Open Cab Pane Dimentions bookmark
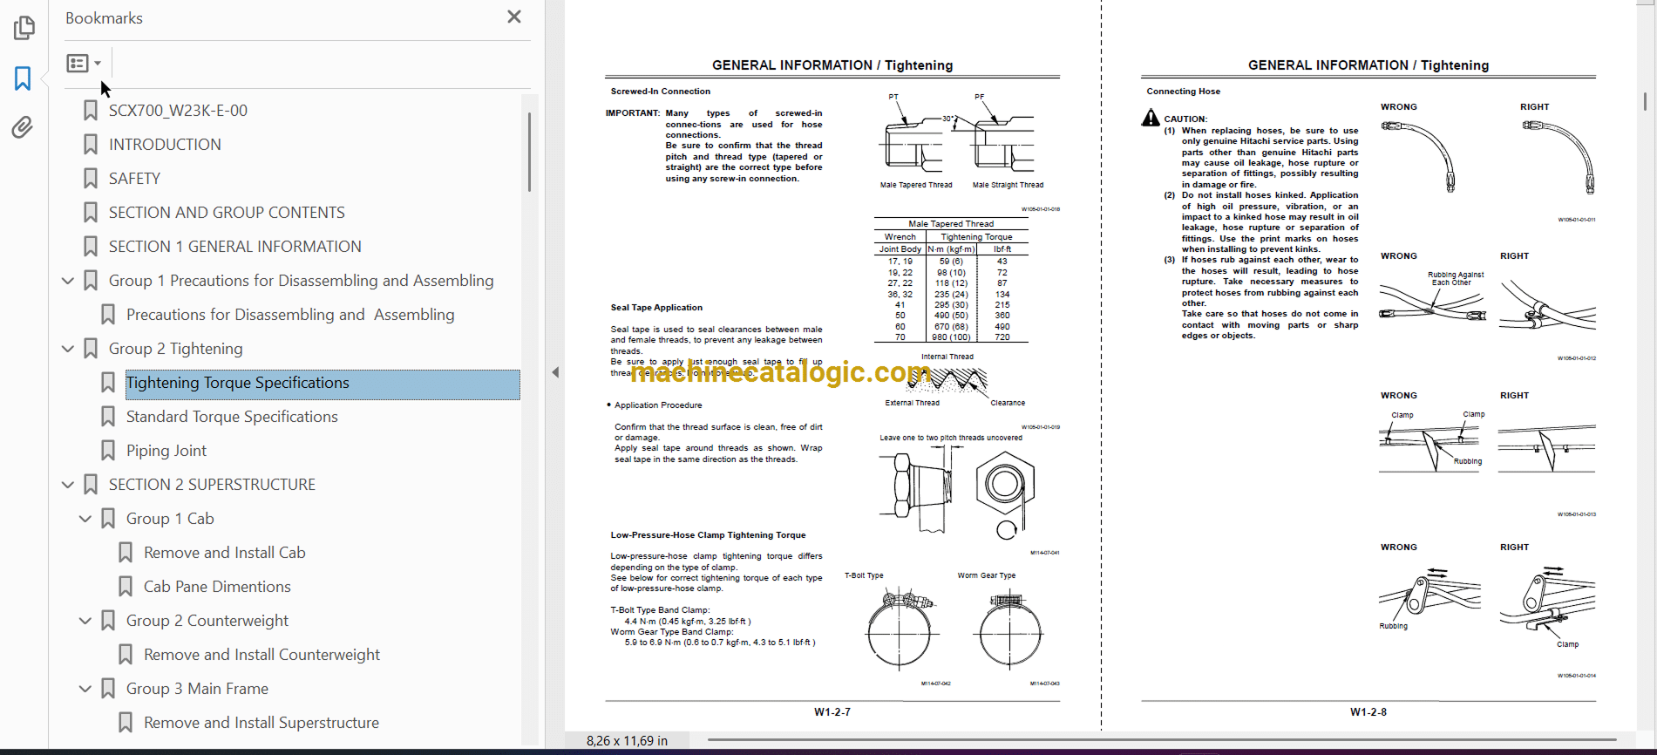This screenshot has width=1657, height=755. coord(217,587)
